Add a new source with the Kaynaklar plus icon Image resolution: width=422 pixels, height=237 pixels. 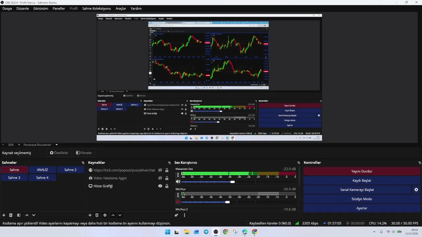click(x=90, y=215)
